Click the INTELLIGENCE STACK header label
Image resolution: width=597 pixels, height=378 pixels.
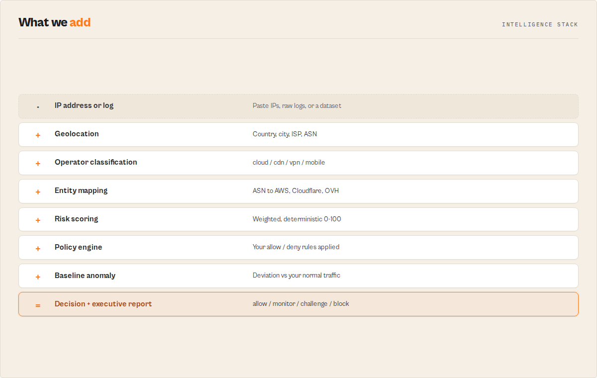coord(540,24)
